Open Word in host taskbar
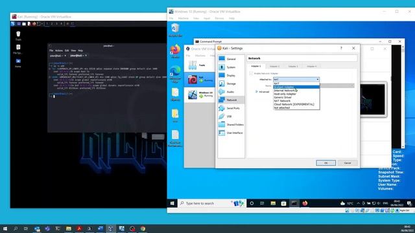Screen dimensions: 415x233 click(101, 228)
